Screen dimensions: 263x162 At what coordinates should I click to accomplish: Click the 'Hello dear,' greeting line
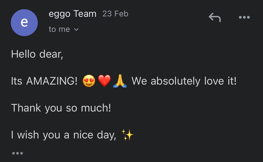point(37,54)
